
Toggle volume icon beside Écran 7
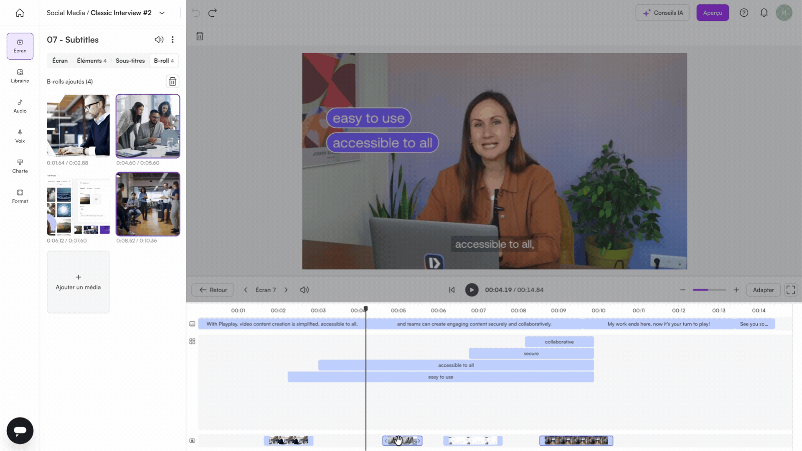pyautogui.click(x=305, y=290)
